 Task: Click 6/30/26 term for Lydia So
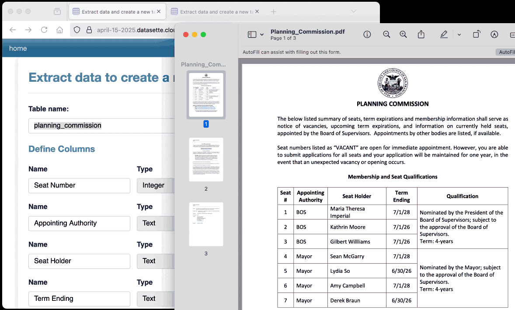click(401, 271)
